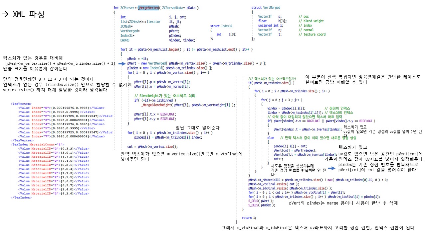This screenshot has width=426, height=239.
Task: Click the '이 부분이 살짝 복잡하면' note
Action: click(x=363, y=79)
